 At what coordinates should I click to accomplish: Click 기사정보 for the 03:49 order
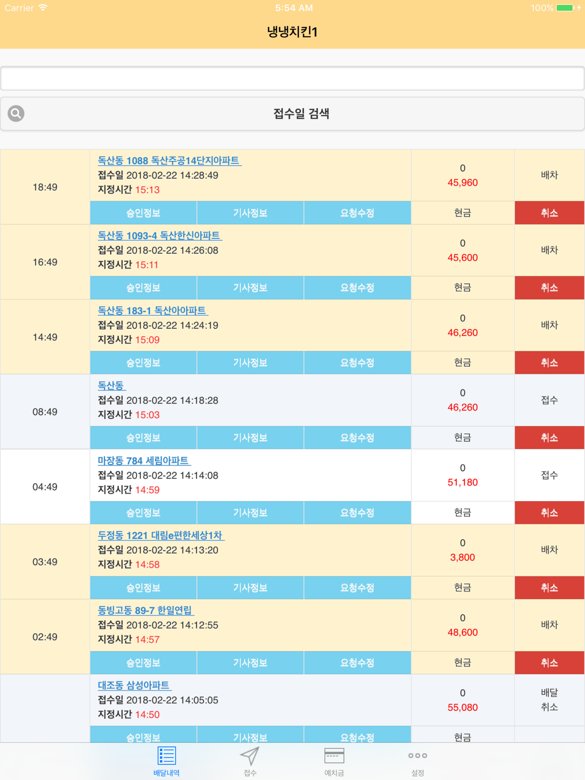250,588
